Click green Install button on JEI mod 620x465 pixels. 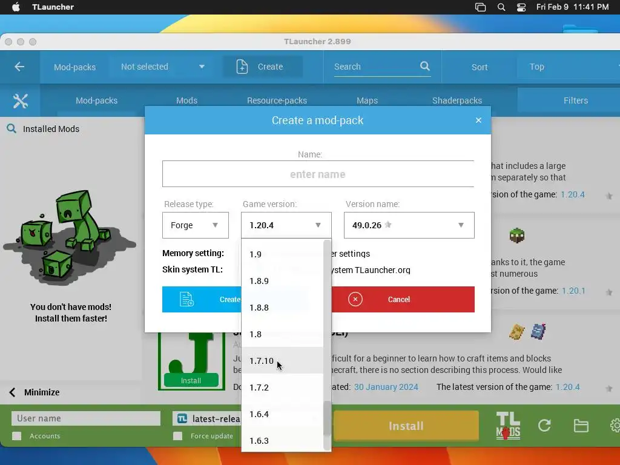191,380
